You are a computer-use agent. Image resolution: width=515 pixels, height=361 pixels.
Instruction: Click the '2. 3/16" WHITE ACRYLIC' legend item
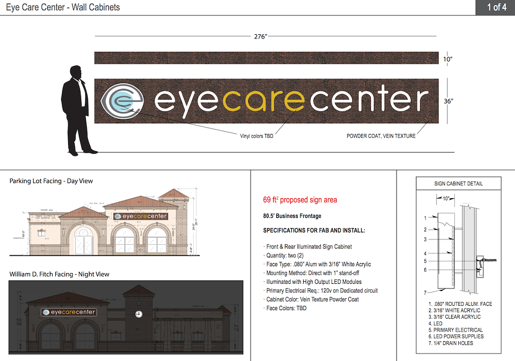[454, 311]
